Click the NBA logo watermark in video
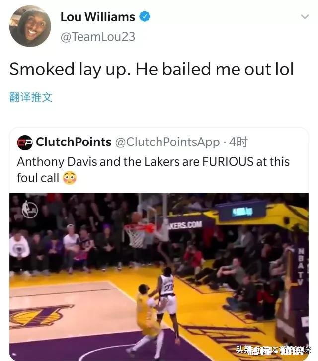The image size is (318, 361). (x=30, y=210)
